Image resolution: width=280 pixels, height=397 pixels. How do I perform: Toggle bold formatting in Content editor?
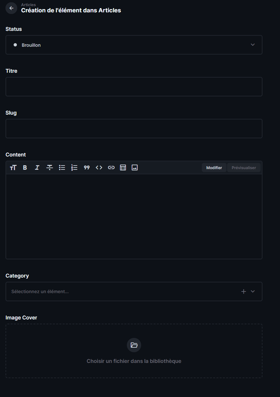click(x=25, y=167)
